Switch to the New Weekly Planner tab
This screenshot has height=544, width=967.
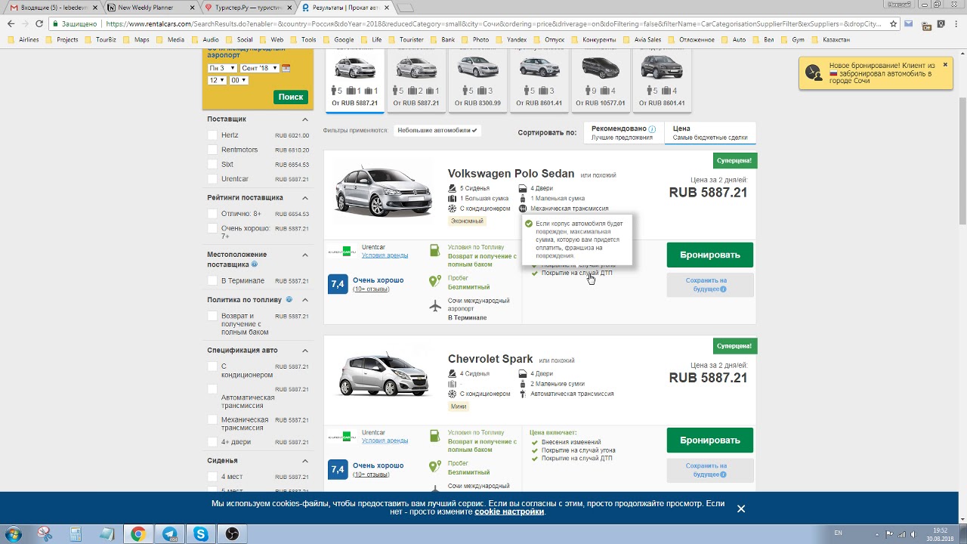click(x=151, y=8)
